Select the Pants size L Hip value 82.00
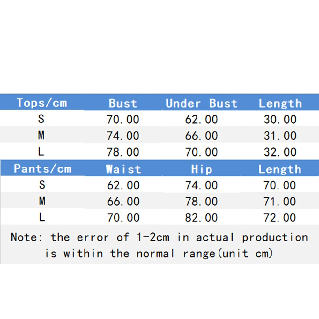 (202, 218)
